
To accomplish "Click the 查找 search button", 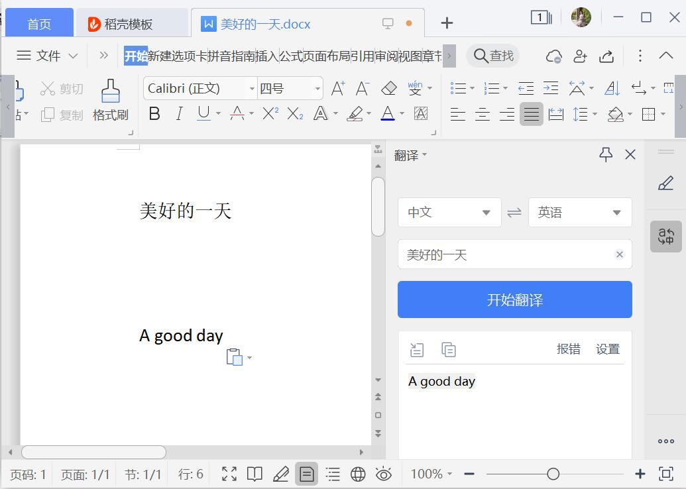I will tap(493, 56).
